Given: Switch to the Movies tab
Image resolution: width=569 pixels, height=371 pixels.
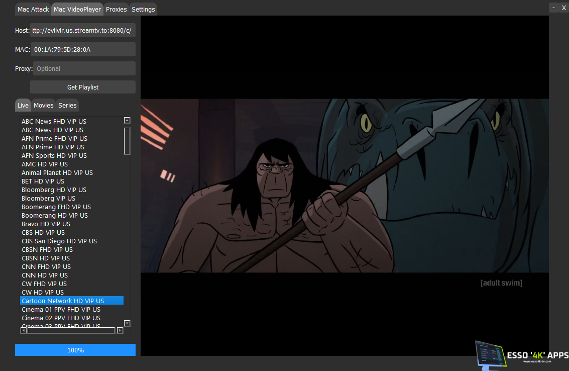Looking at the screenshot, I should click(43, 105).
